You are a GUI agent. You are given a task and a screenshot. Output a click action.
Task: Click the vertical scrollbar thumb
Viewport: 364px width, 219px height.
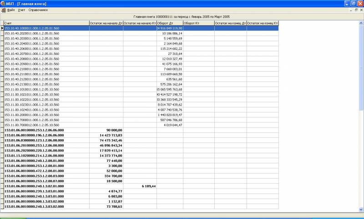coord(361,68)
